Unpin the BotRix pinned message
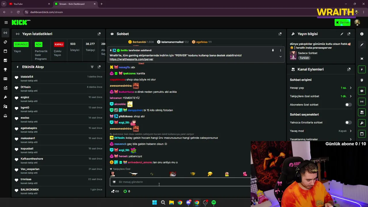 tap(273, 51)
